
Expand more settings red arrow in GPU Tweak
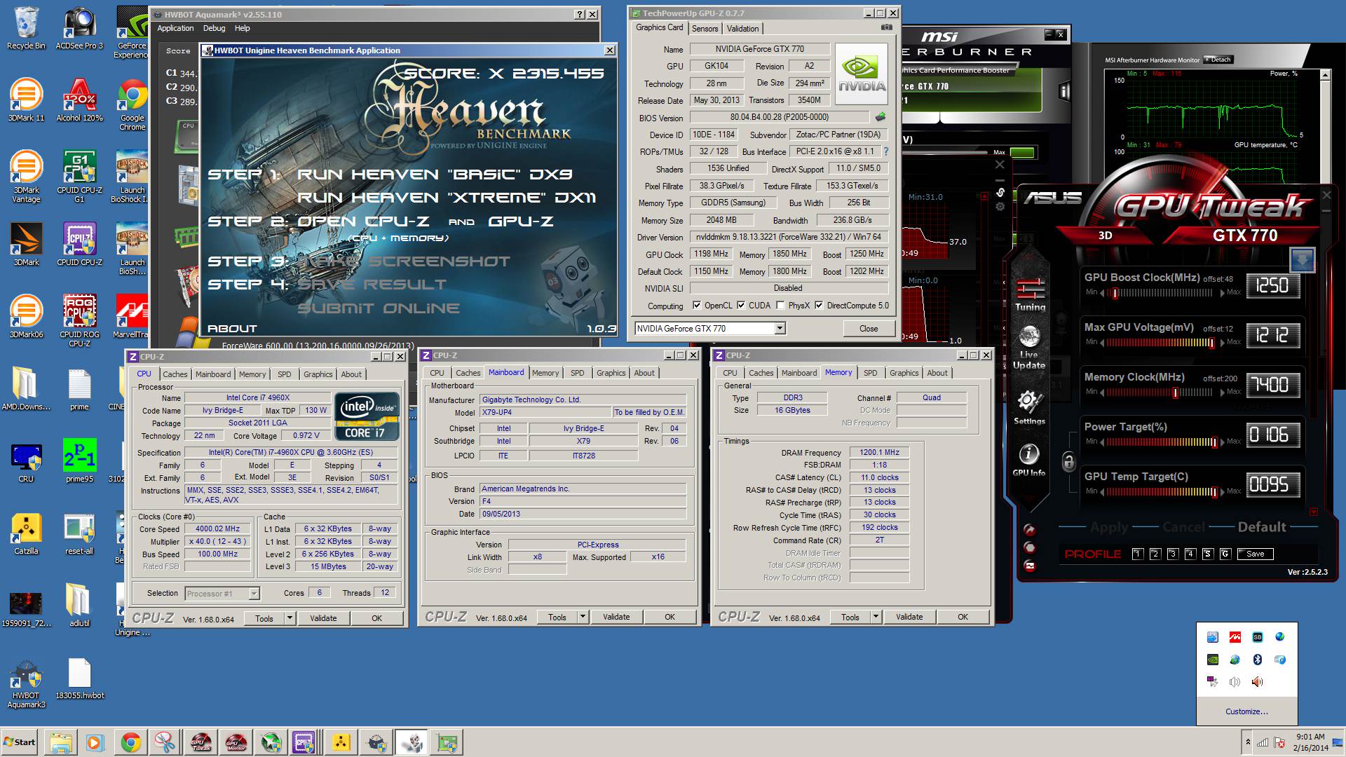pos(1313,512)
